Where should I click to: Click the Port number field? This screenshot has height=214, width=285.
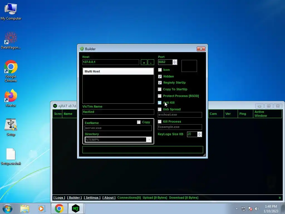pyautogui.click(x=165, y=62)
